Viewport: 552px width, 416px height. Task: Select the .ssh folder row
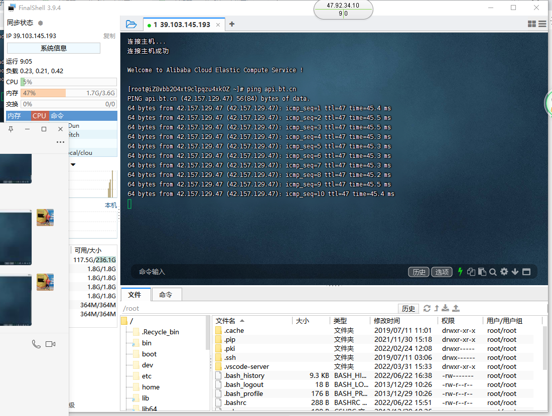coord(374,358)
